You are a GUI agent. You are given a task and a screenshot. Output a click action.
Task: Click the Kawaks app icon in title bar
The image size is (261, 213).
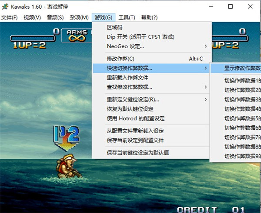5,7
